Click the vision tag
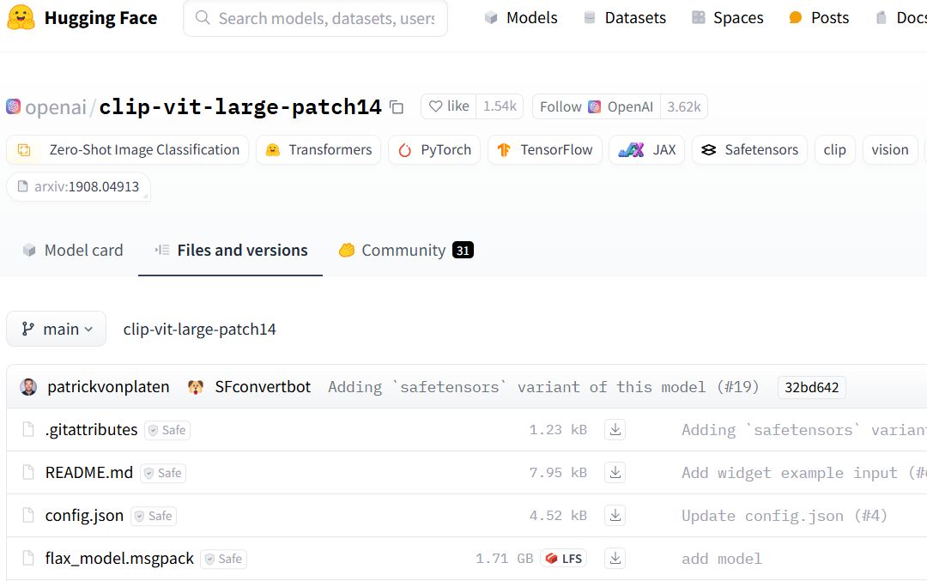Image resolution: width=927 pixels, height=581 pixels. point(890,149)
